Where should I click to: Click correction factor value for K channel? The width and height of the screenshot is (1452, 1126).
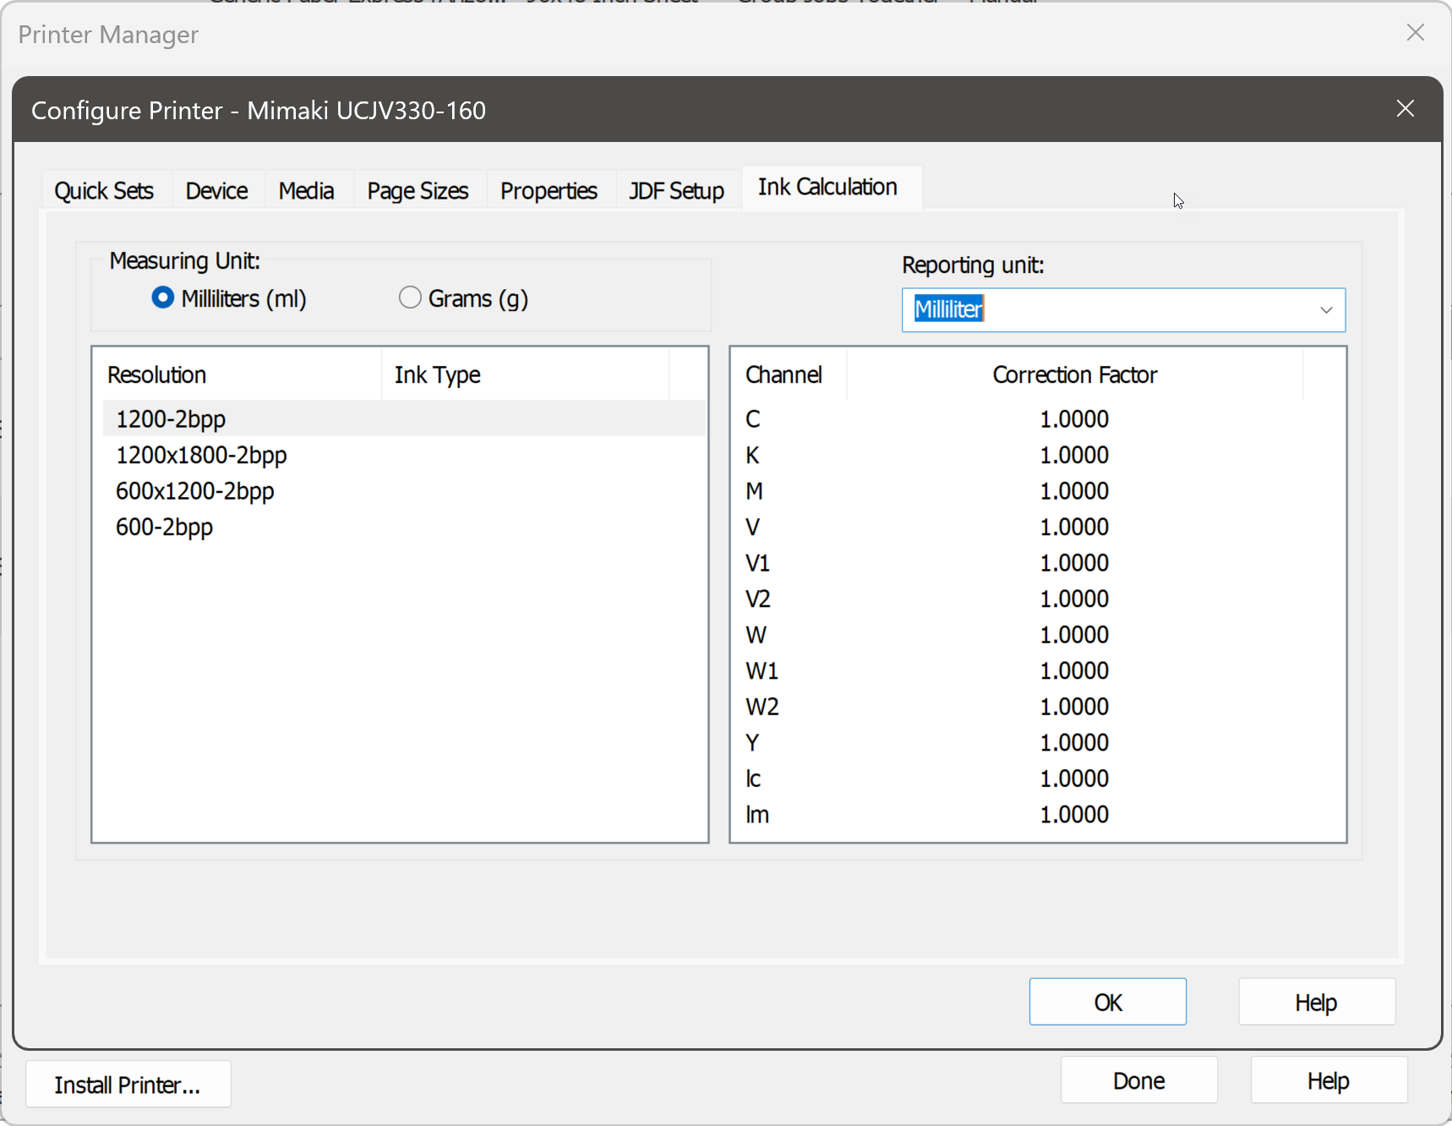(x=1074, y=456)
